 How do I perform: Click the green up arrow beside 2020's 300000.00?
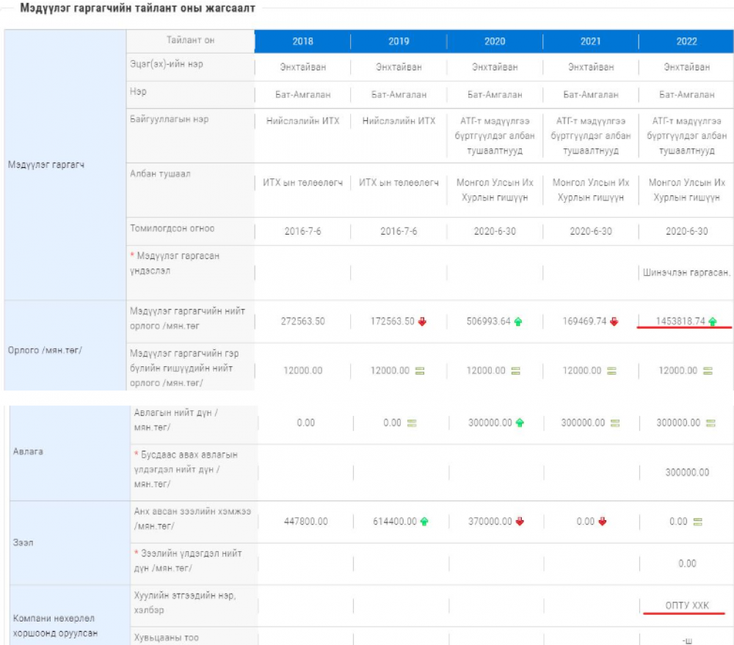pyautogui.click(x=520, y=423)
